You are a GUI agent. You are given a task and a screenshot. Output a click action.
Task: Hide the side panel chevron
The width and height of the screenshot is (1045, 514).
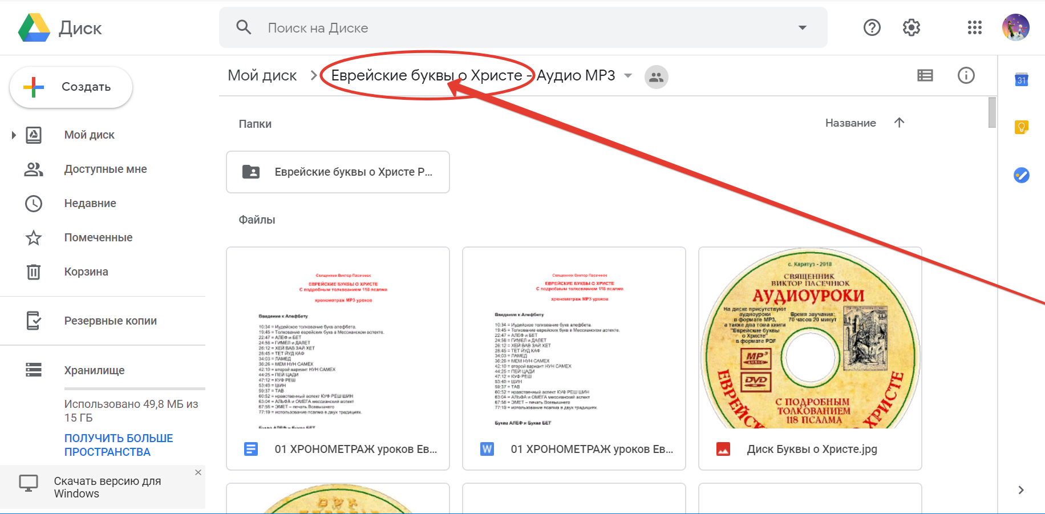pos(1020,490)
